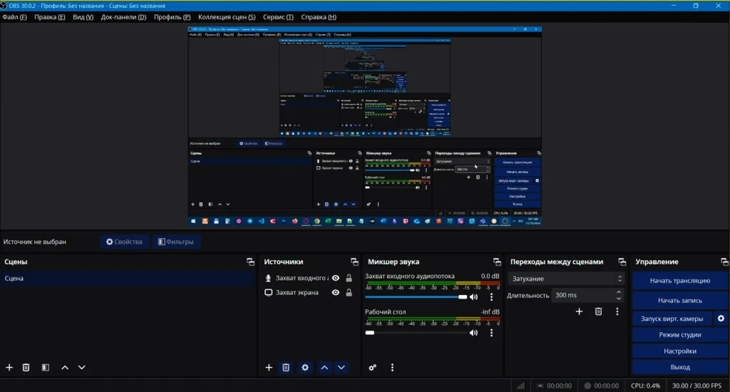730x392 pixels.
Task: Mute Рабочий стол audio speaker
Action: click(474, 332)
